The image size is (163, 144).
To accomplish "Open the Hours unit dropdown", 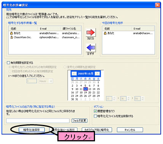I will tap(51, 81).
